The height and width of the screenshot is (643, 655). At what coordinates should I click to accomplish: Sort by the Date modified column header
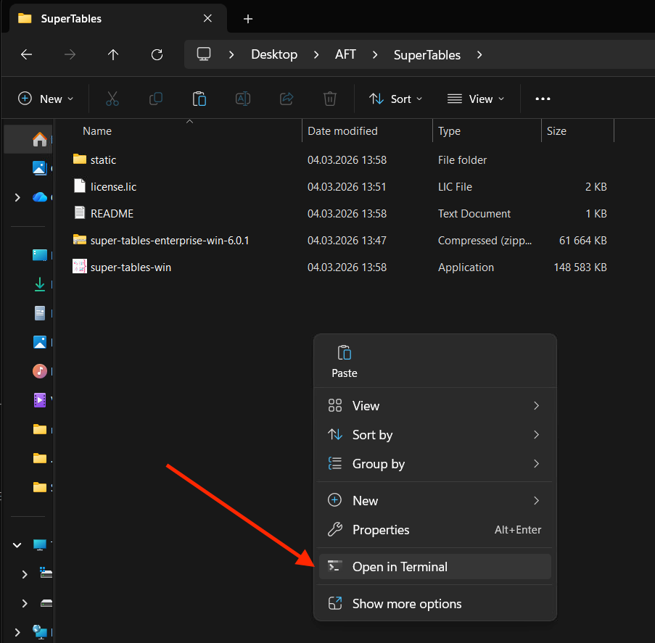click(342, 131)
